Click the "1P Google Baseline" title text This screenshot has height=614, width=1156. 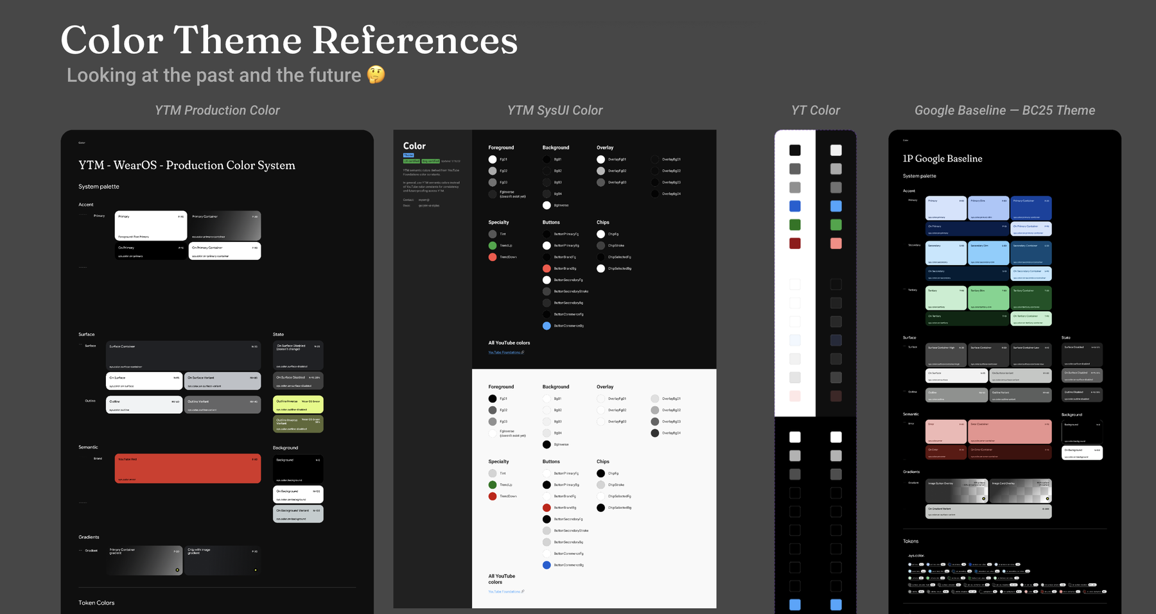coord(943,158)
